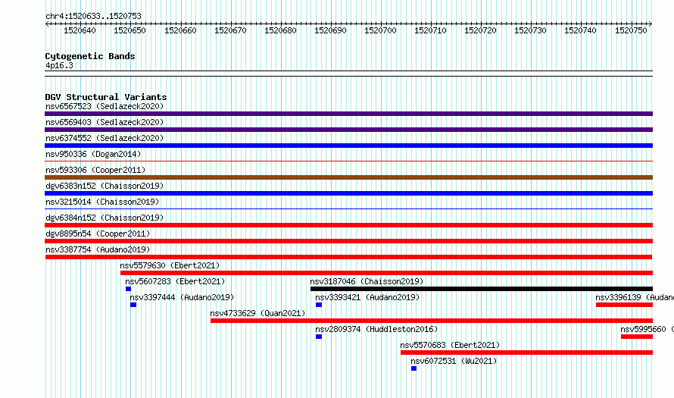Select the nsv5579630 red variant bar
The image size is (674, 398).
386,273
